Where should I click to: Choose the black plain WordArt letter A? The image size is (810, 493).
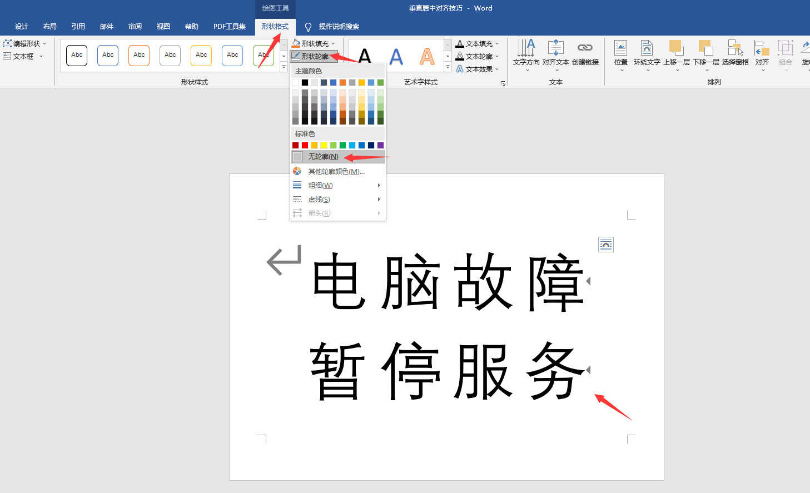(365, 56)
